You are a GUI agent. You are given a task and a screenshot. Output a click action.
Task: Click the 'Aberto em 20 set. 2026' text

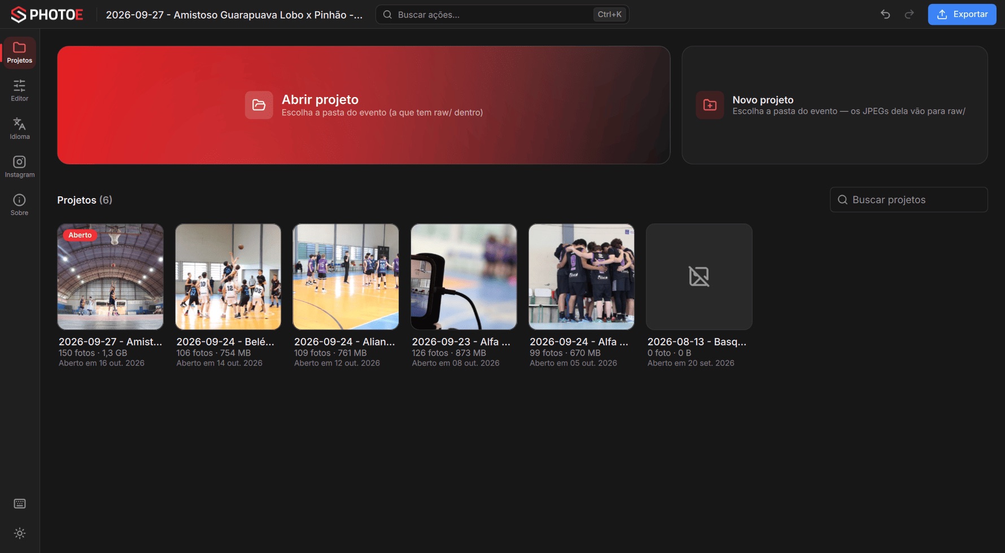coord(691,363)
